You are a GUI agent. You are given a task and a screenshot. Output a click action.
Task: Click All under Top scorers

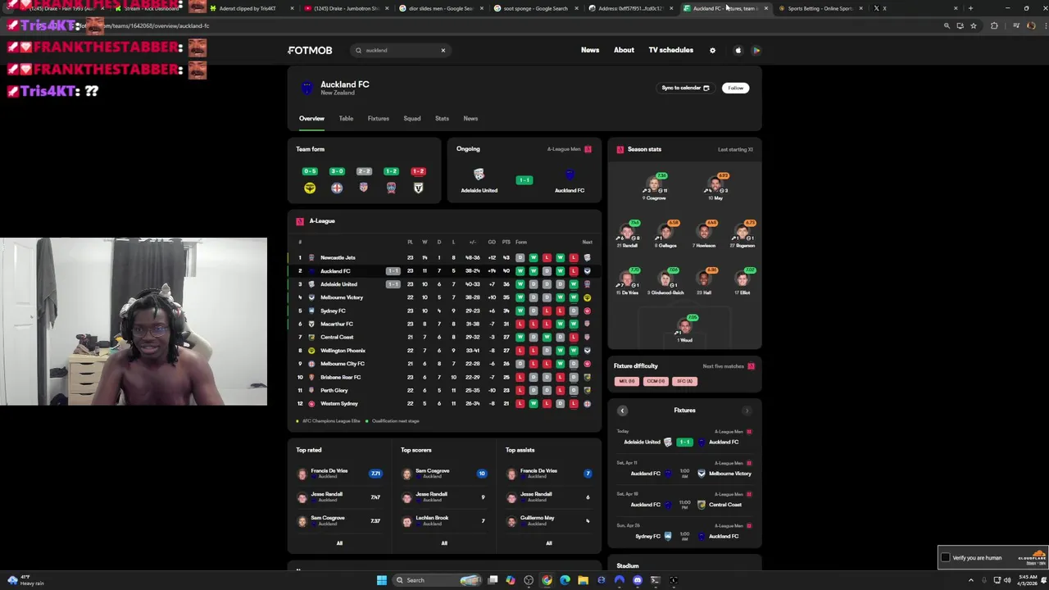point(444,543)
